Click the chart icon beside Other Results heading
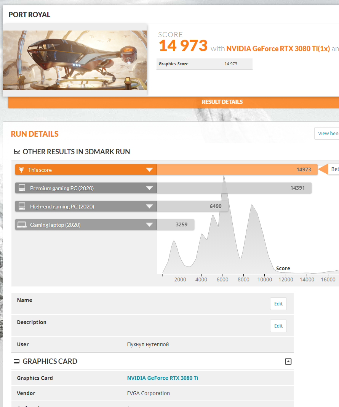The height and width of the screenshot is (407, 339). (17, 152)
